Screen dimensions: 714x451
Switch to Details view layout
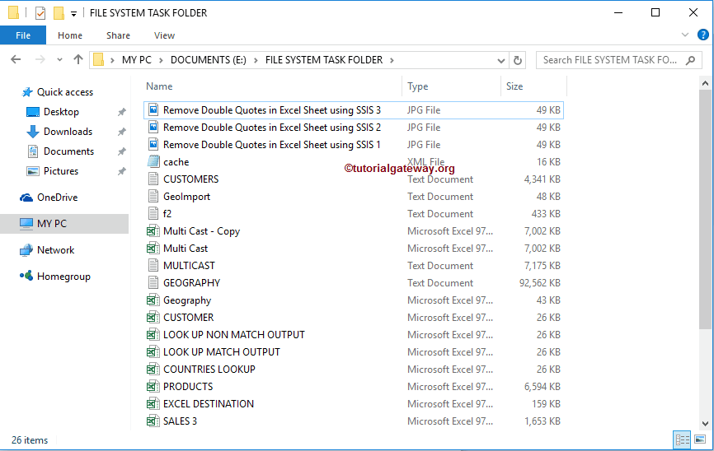[x=682, y=439]
